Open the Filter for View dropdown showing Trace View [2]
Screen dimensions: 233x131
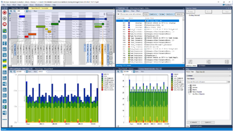(213, 72)
